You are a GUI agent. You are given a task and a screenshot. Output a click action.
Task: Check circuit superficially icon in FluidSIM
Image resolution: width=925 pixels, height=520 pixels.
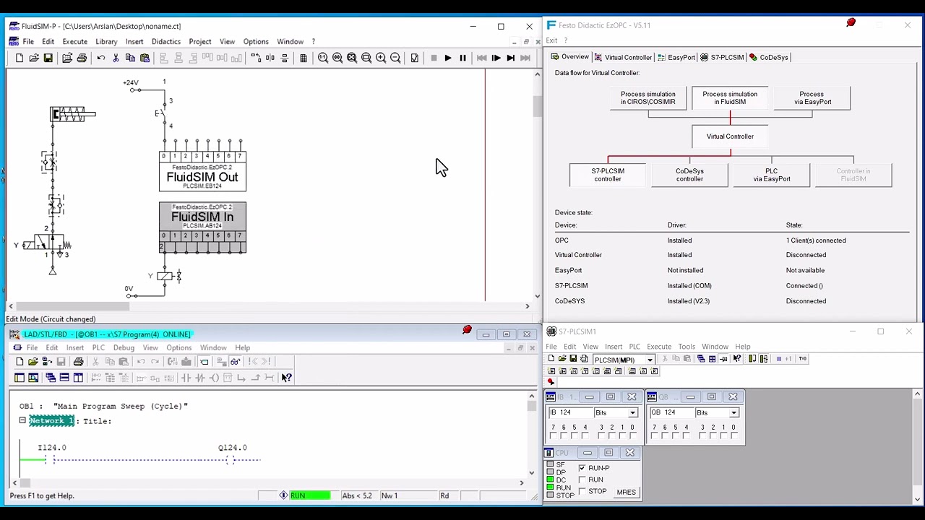[x=415, y=58]
